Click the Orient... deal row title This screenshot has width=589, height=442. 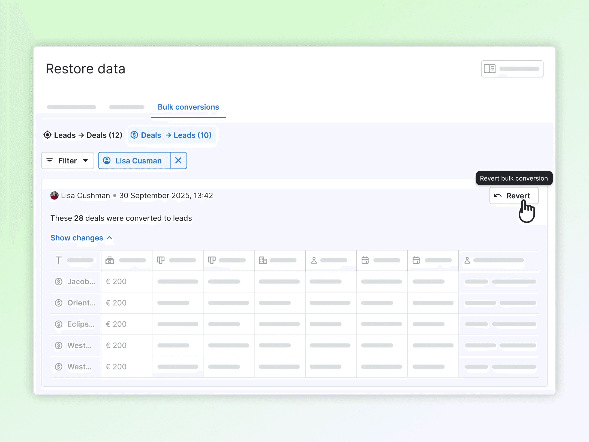pos(81,303)
